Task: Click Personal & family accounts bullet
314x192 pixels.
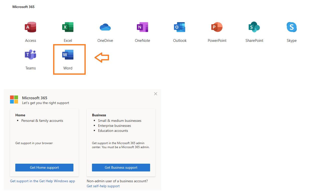Action: tap(42, 121)
